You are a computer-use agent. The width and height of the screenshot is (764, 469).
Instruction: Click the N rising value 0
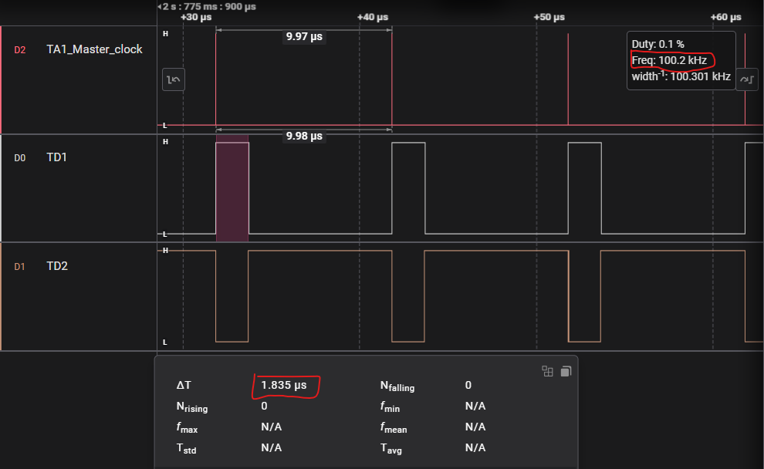pos(264,407)
